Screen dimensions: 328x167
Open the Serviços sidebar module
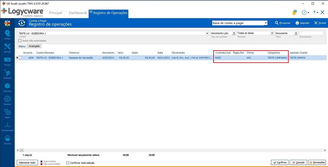pos(7,48)
